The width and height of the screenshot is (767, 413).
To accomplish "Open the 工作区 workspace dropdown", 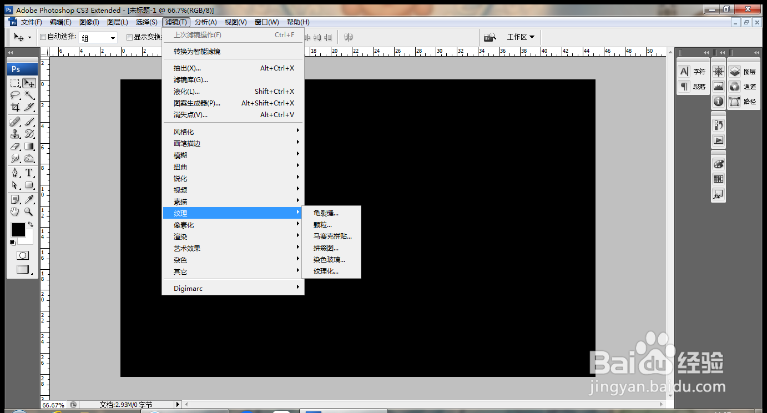I will 521,37.
